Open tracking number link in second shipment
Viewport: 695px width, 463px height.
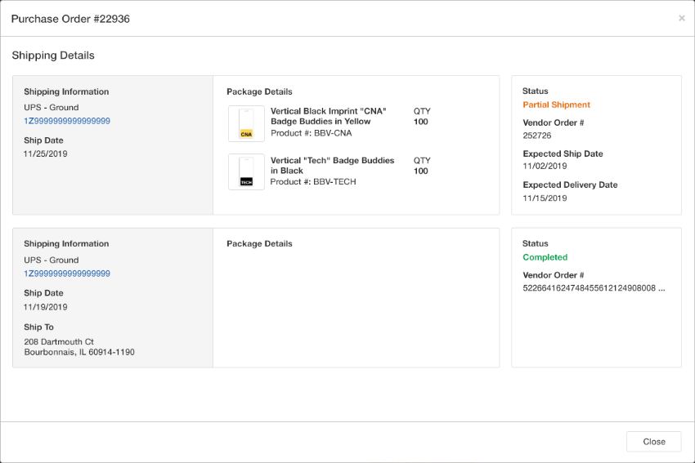(67, 274)
